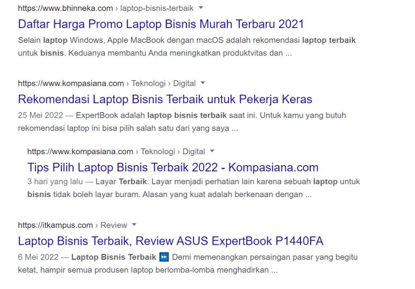This screenshot has height=289, width=415.
Task: Click kompasiana.com URL above the Rekomendasi result
Action: click(71, 83)
